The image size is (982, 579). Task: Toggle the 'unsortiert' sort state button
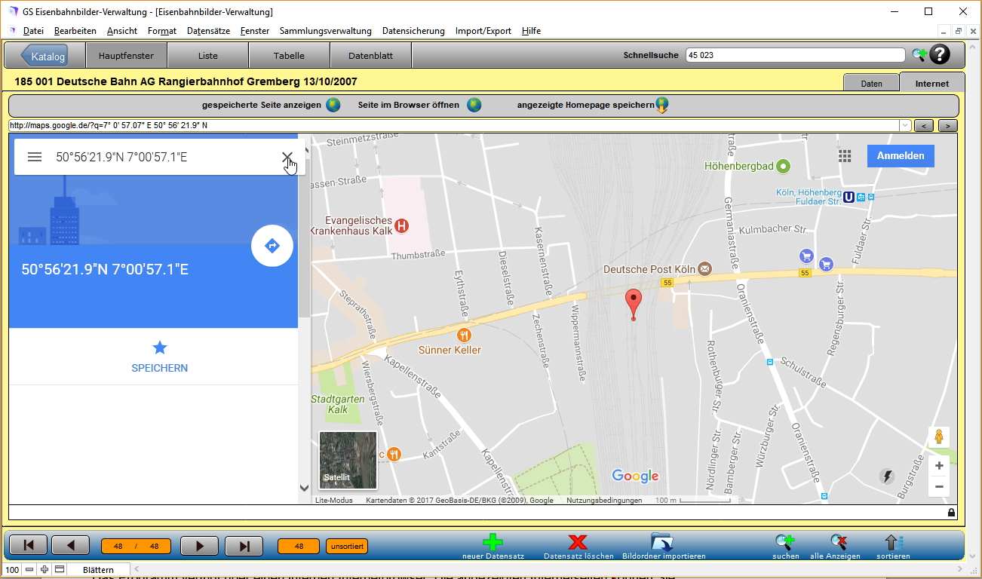(x=347, y=546)
